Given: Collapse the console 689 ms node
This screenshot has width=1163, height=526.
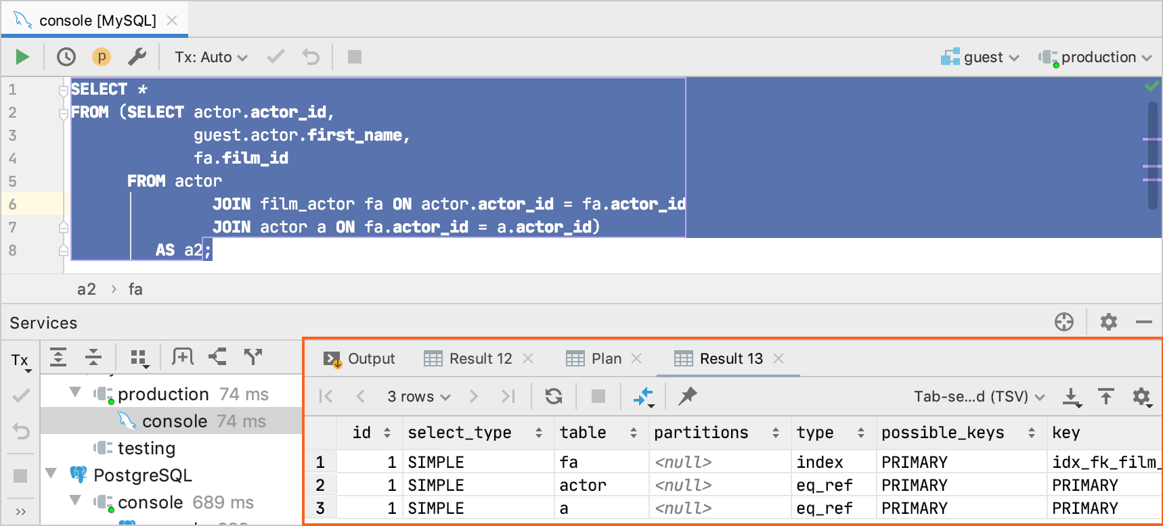Looking at the screenshot, I should click(x=75, y=501).
